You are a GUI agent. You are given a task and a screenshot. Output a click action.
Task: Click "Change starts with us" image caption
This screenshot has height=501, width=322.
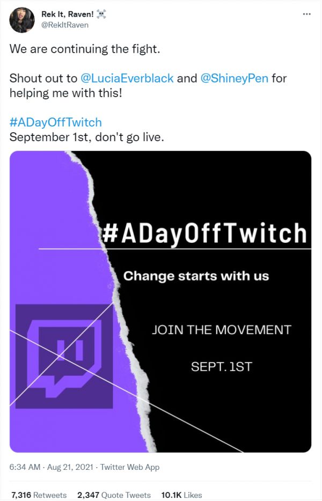(196, 276)
